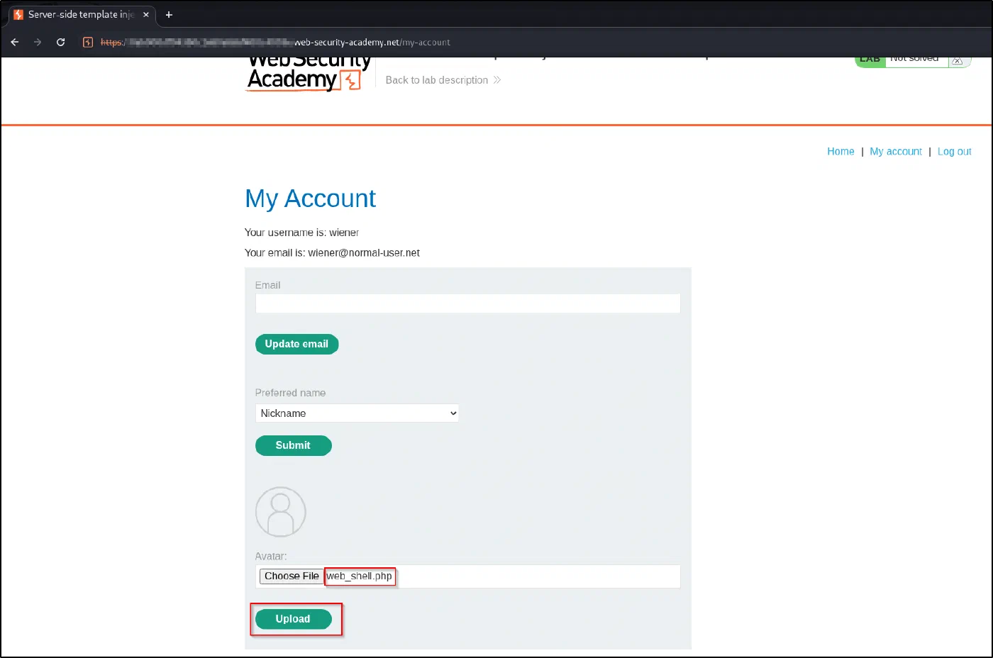Click the Web Security Academy logo
The width and height of the screenshot is (993, 658).
click(309, 74)
